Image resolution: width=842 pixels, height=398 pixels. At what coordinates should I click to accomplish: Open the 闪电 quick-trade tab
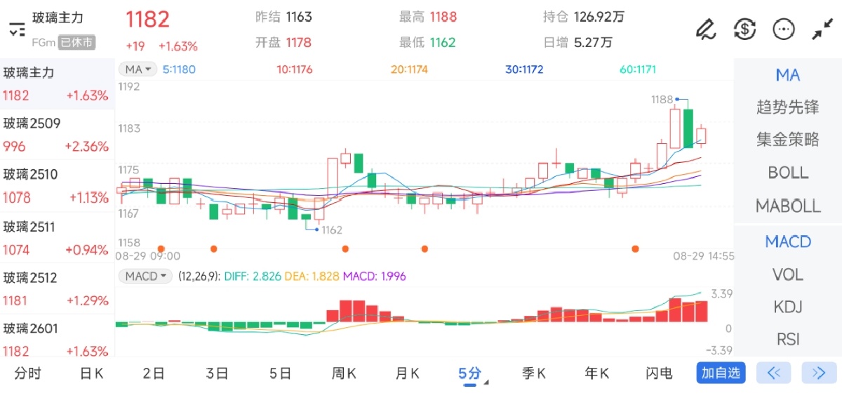[659, 373]
